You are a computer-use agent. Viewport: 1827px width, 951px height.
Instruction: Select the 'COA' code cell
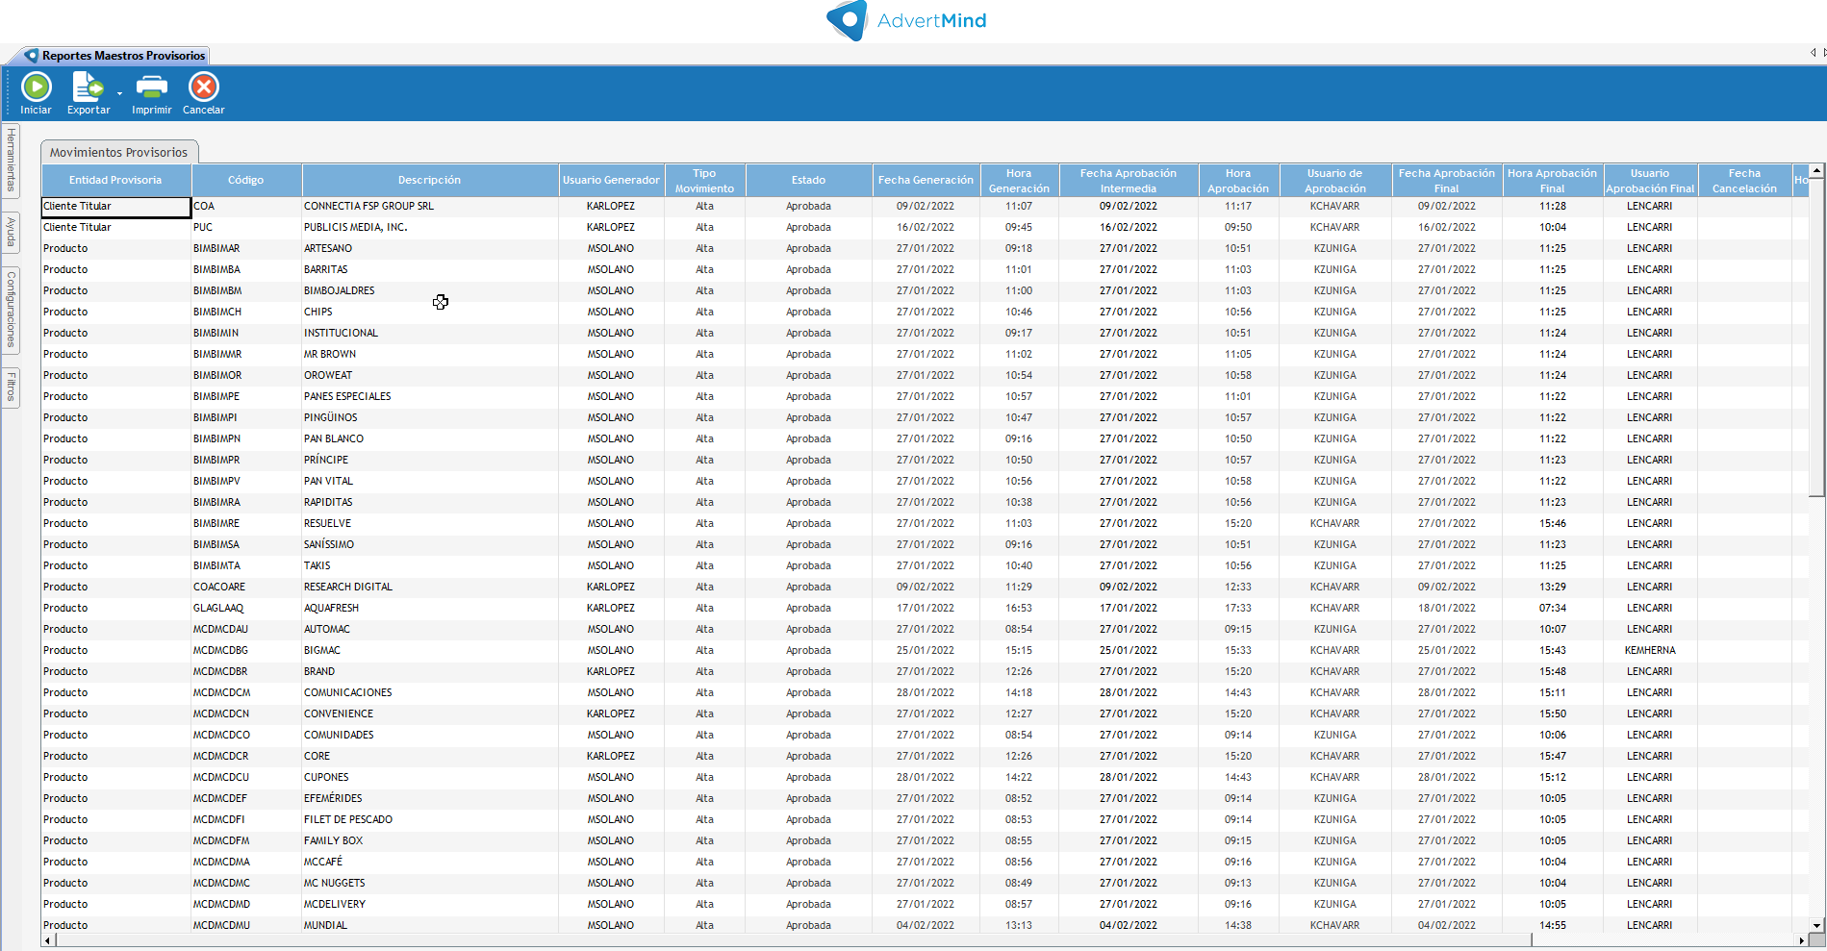[246, 206]
